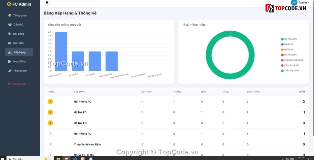Click the TỔNG BÀN THẮNG THEO ĐỘI title

coord(64,25)
